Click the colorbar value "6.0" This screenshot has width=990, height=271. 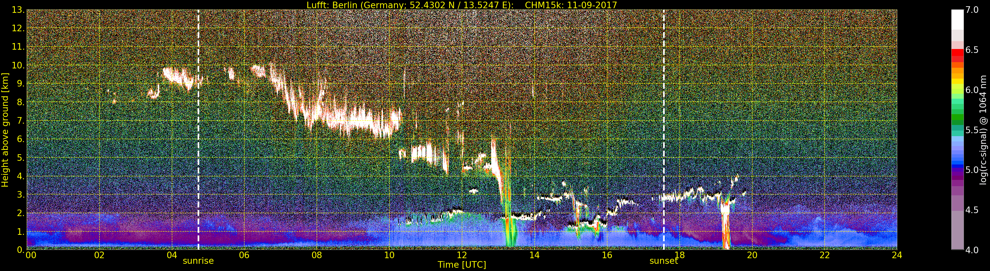[x=972, y=90]
